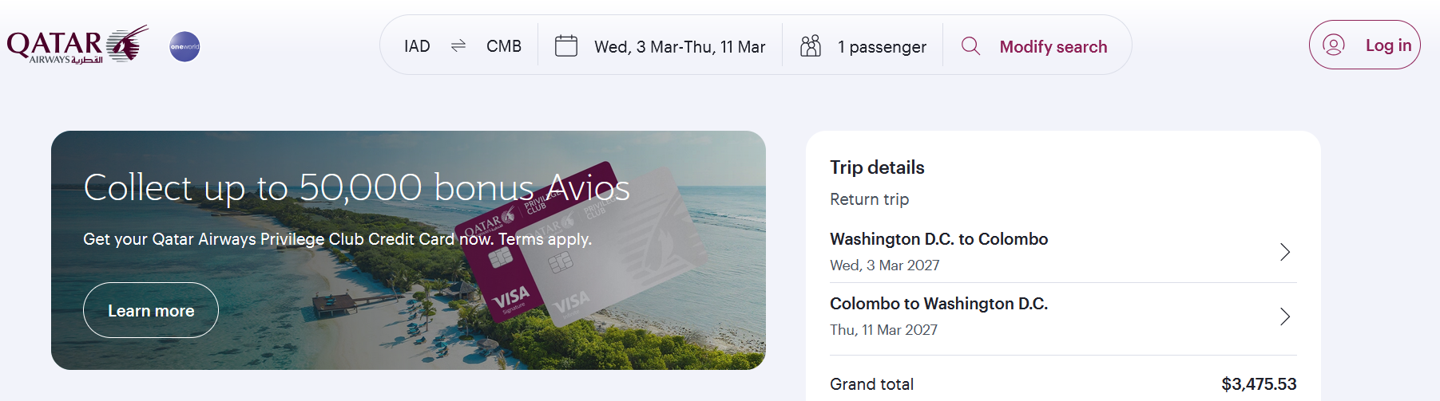
Task: Expand the Colombo to Washington D.C. chevron
Action: tap(1285, 316)
